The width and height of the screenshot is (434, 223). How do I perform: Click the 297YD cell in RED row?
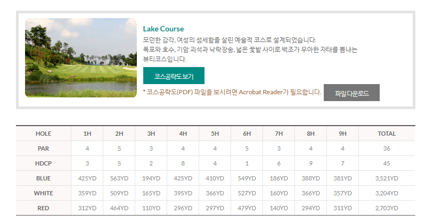(215, 208)
